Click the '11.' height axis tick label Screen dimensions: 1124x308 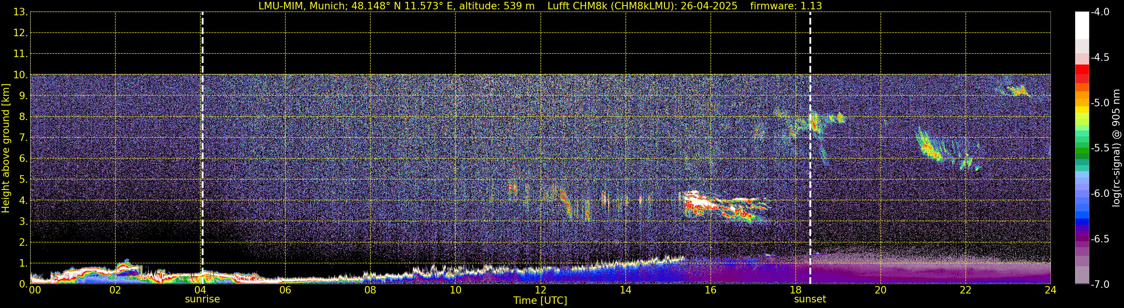coord(21,54)
